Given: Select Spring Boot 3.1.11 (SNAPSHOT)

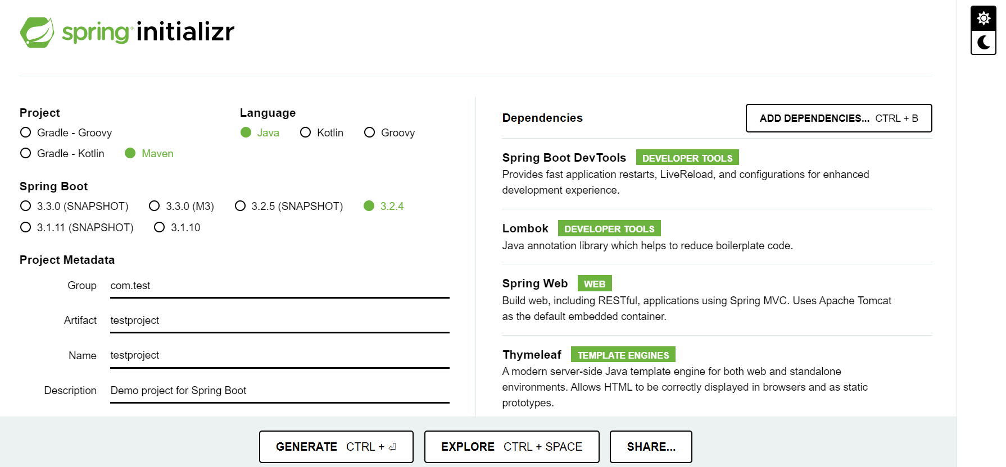Looking at the screenshot, I should point(77,227).
